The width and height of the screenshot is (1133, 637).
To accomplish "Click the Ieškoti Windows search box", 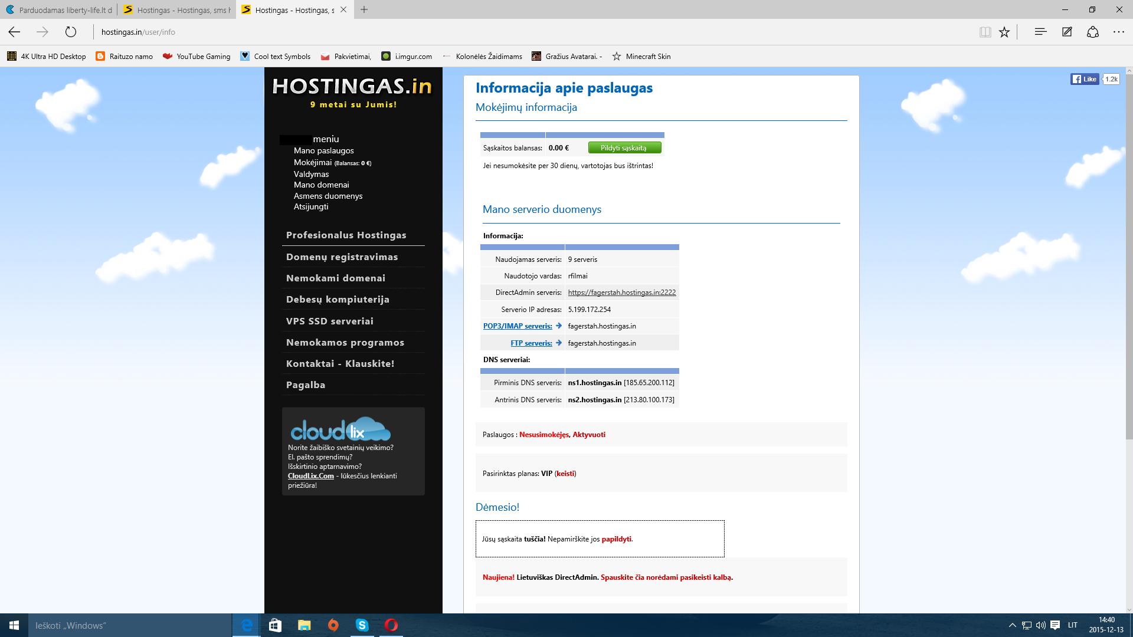I will (x=130, y=625).
